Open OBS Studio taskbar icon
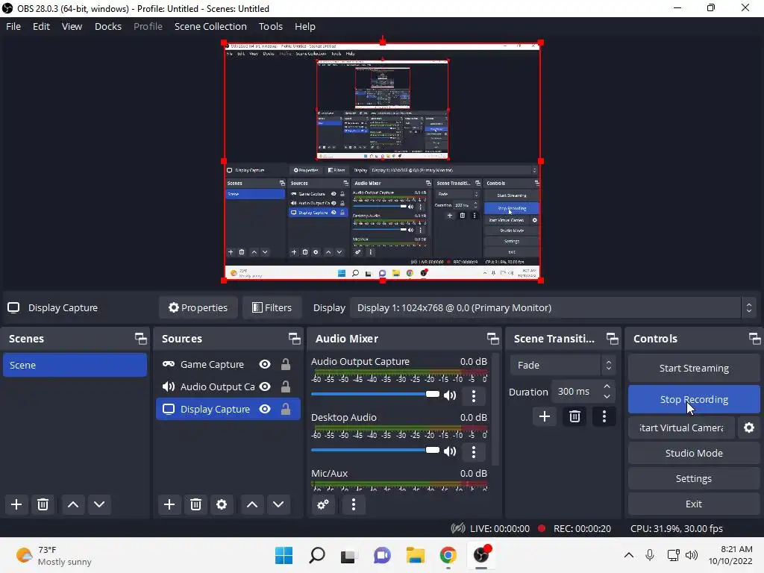 click(x=481, y=555)
